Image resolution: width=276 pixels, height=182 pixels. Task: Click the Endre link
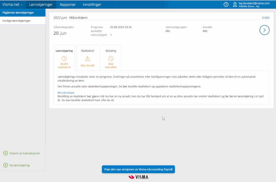(266, 17)
